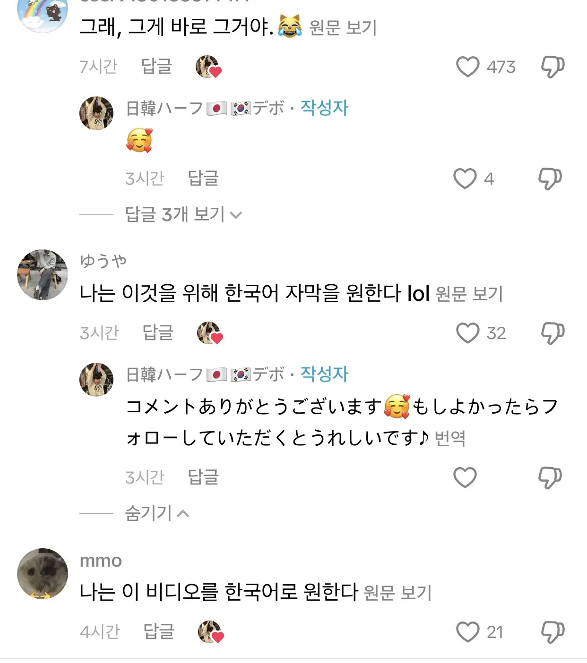Expand the '답글 3개 보기' replies
Screen dimensions: 587x663
coord(183,215)
